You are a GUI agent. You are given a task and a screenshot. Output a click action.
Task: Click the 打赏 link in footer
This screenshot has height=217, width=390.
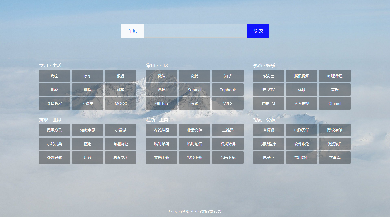point(218,211)
